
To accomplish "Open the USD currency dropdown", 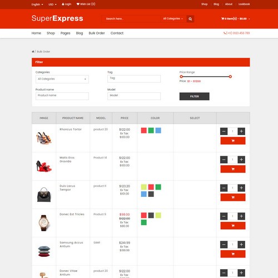I will click(x=52, y=4).
